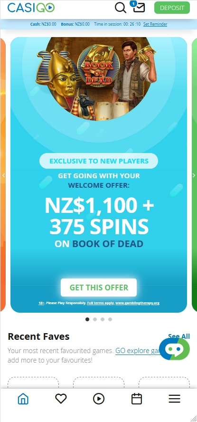Open favourites heart icon in bottom bar
Image resolution: width=197 pixels, height=422 pixels.
click(x=61, y=399)
